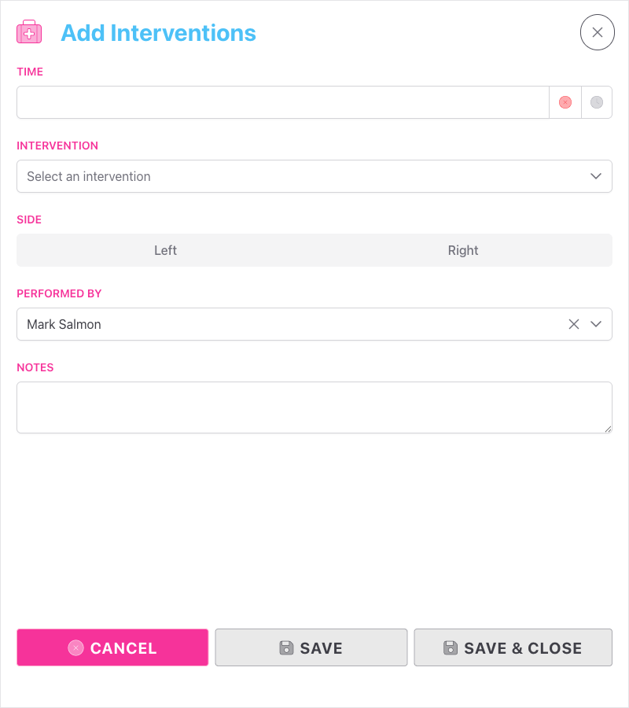Click the Save & Close button
629x708 pixels.
tap(513, 647)
